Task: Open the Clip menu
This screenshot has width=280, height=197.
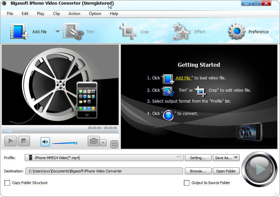Action: [x=56, y=14]
